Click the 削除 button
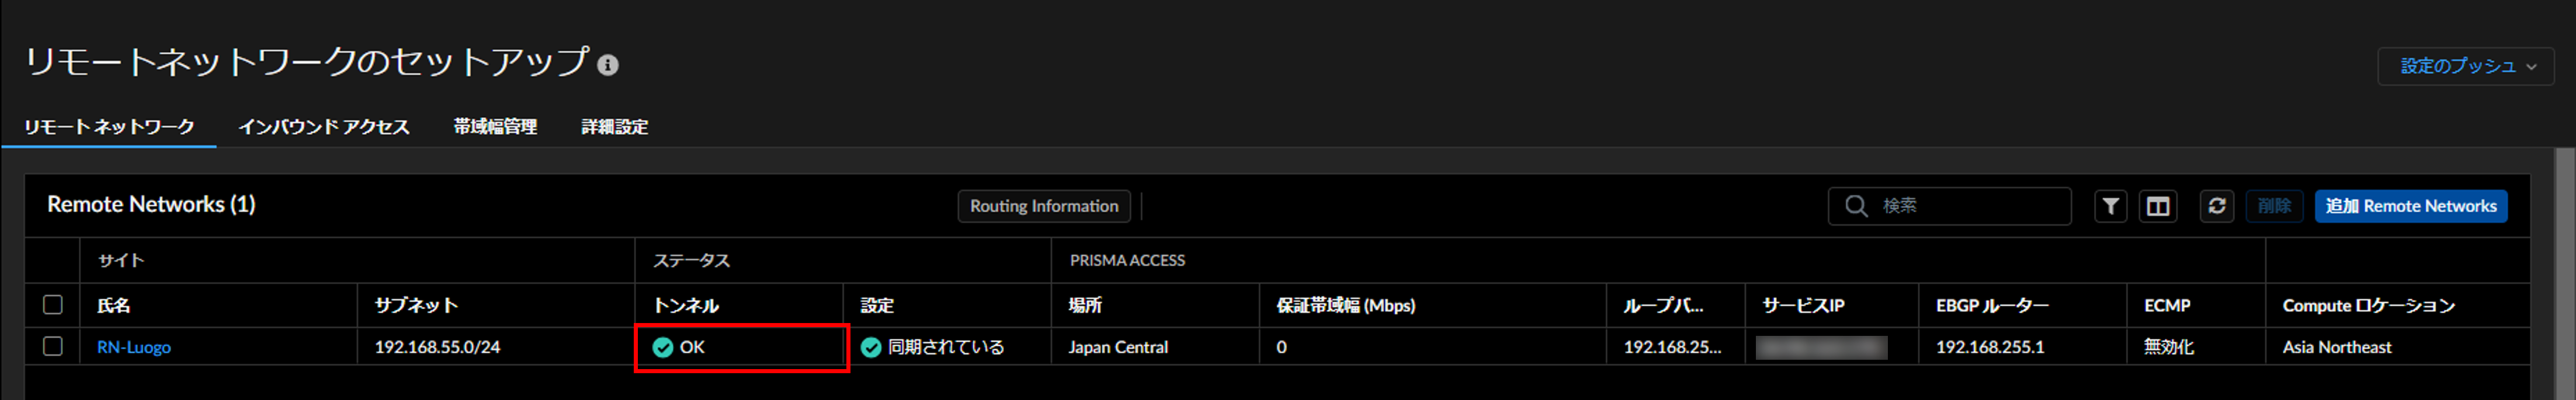 point(2274,206)
